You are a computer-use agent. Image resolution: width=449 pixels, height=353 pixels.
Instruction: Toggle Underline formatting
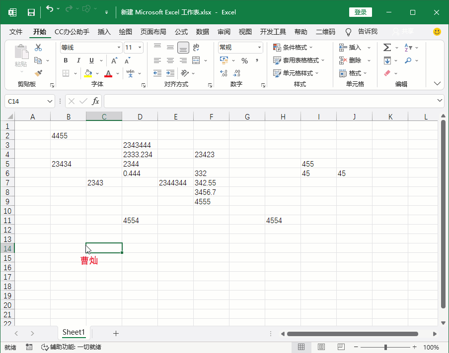coord(91,60)
